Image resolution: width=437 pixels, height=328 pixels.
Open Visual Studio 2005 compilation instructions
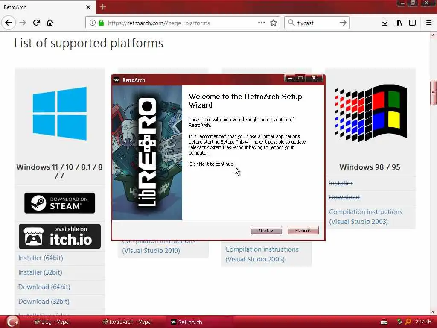click(x=262, y=254)
